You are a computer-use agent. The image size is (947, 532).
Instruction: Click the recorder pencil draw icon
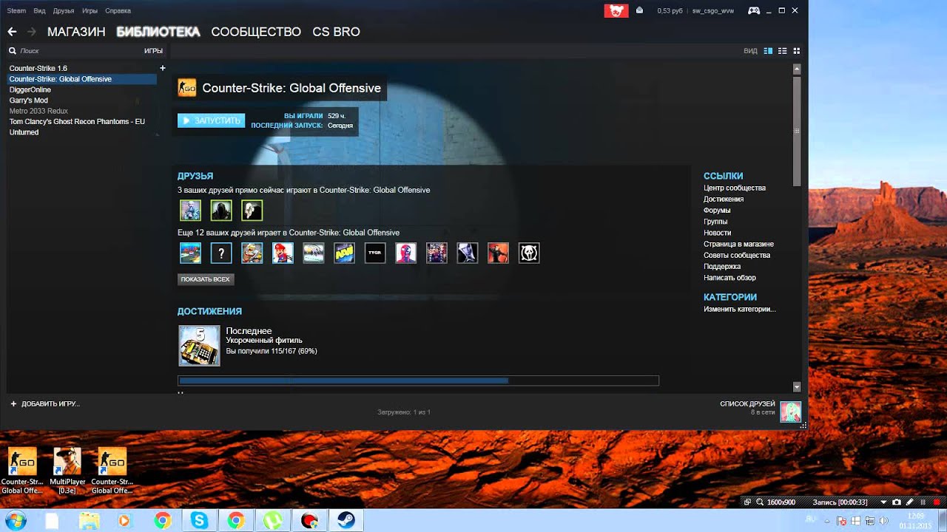[x=910, y=502]
